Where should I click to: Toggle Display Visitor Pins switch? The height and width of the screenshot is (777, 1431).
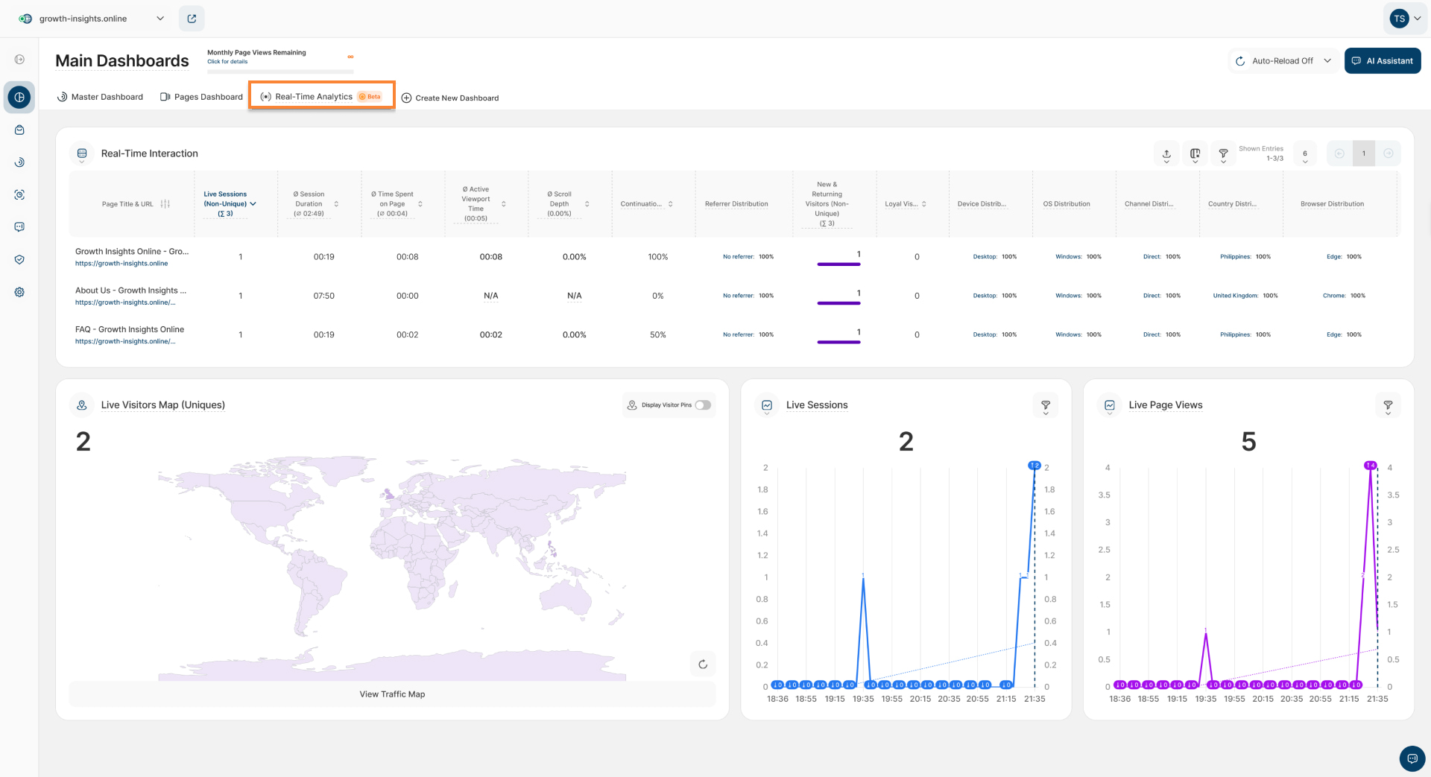[703, 405]
